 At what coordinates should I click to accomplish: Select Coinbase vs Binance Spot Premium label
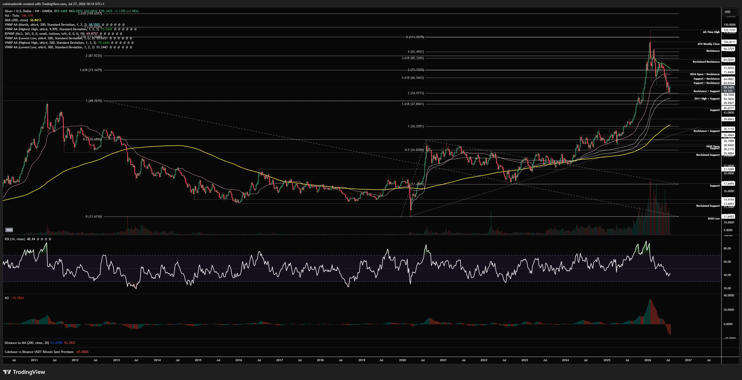[x=39, y=352]
